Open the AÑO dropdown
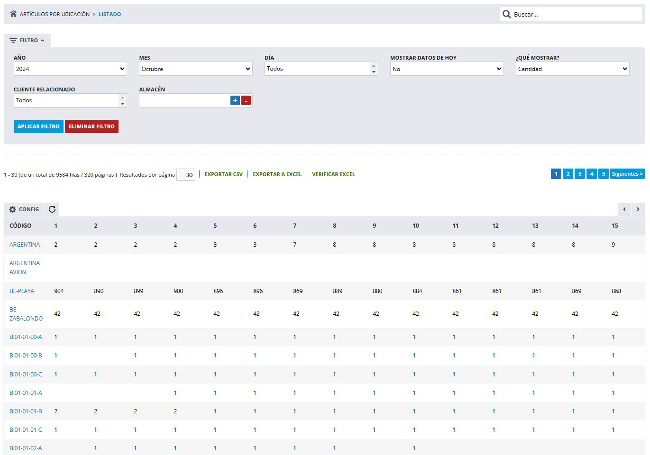 70,69
